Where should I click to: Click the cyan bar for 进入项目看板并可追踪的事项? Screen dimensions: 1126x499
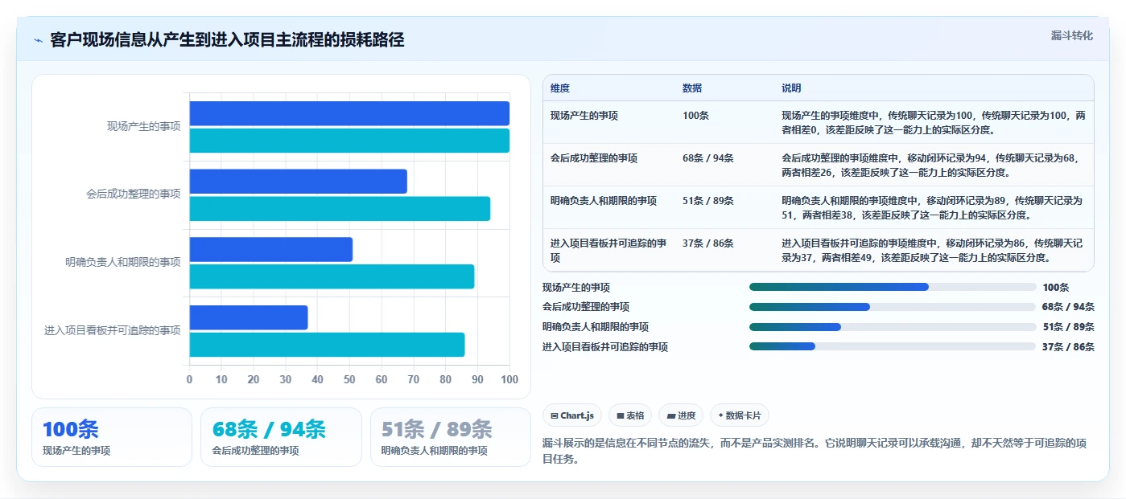pos(327,345)
